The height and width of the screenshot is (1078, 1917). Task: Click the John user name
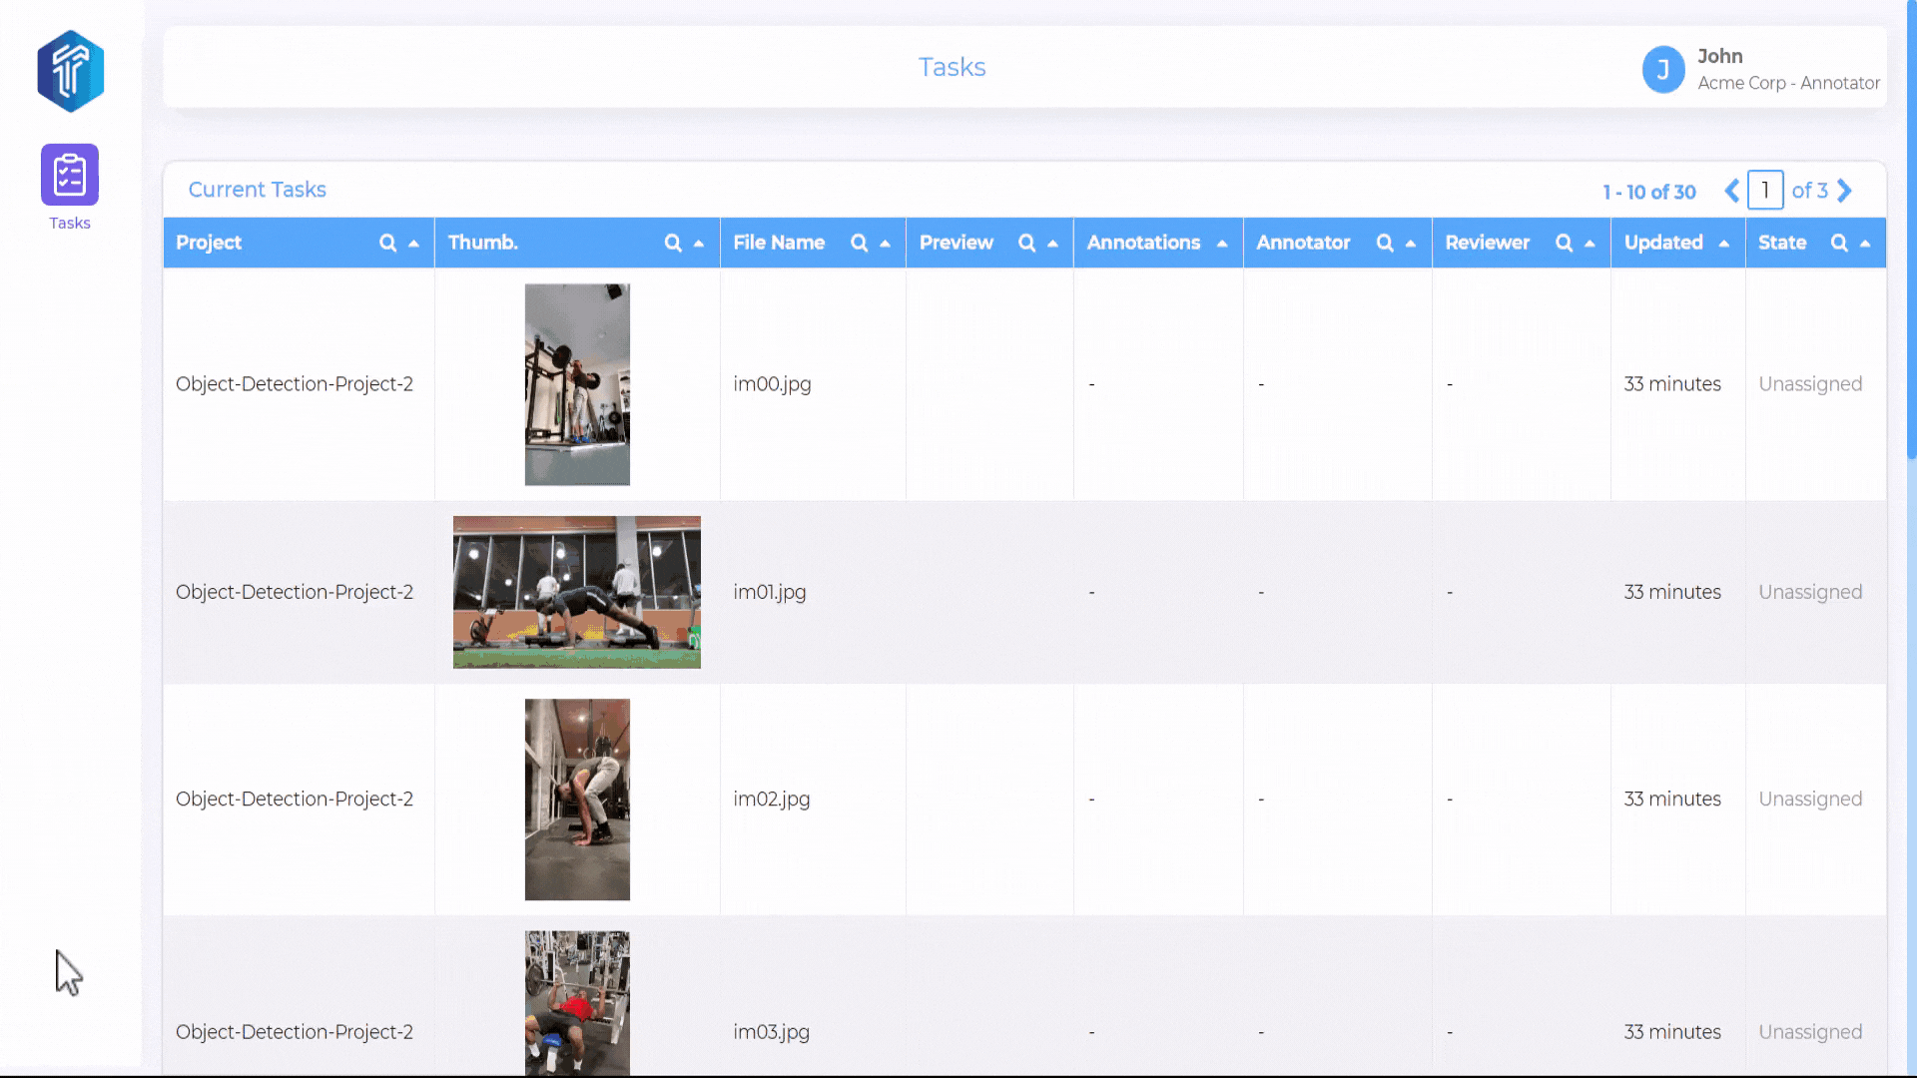pos(1720,56)
